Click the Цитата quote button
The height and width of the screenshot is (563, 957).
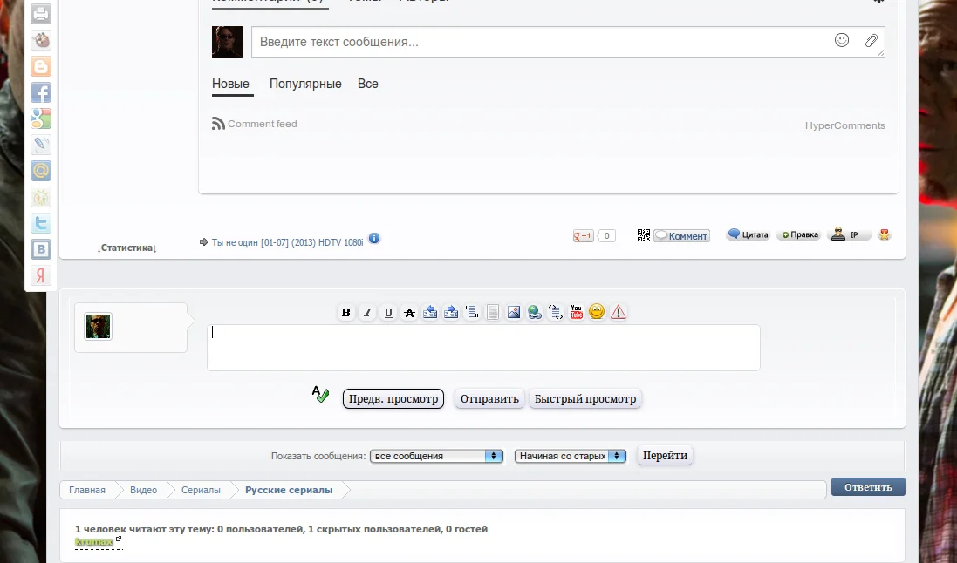click(749, 234)
